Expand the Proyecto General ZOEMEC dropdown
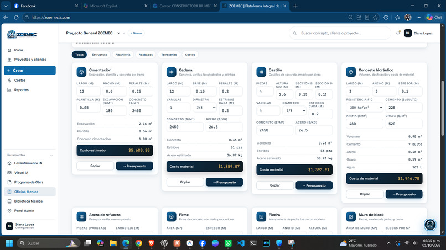This screenshot has height=250, width=446. click(x=118, y=33)
